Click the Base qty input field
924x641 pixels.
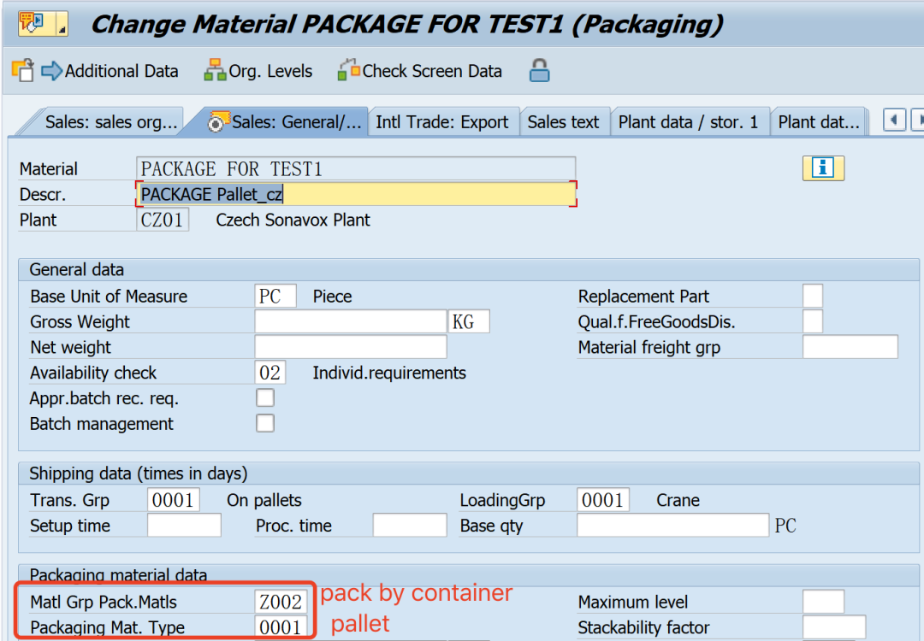(672, 525)
